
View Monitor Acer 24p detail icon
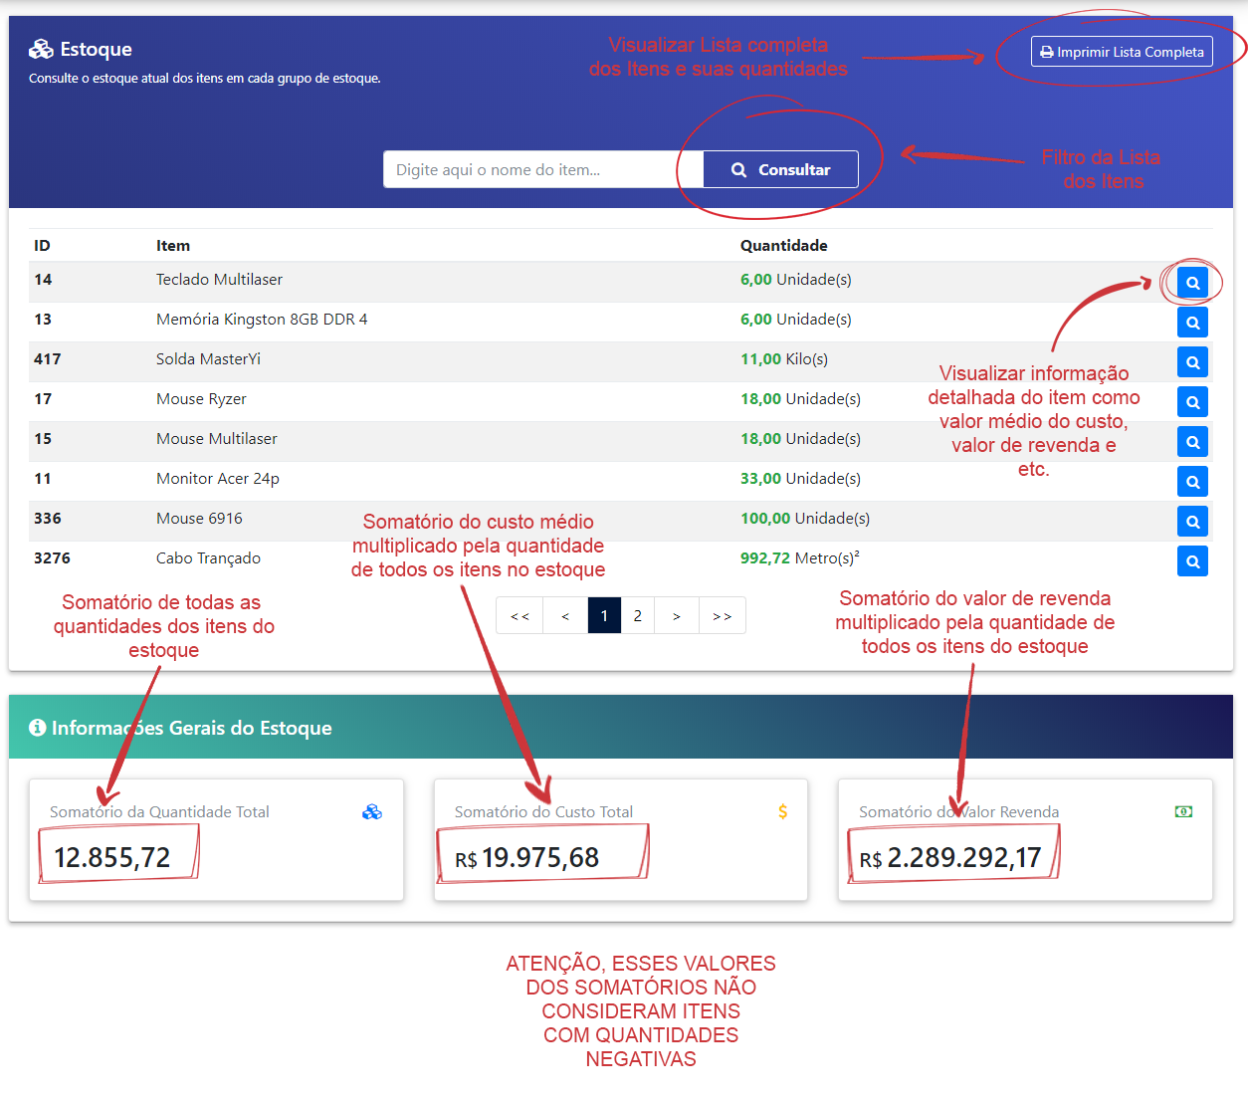pos(1192,482)
